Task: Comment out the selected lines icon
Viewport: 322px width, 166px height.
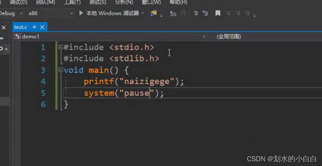Action: (x=196, y=13)
